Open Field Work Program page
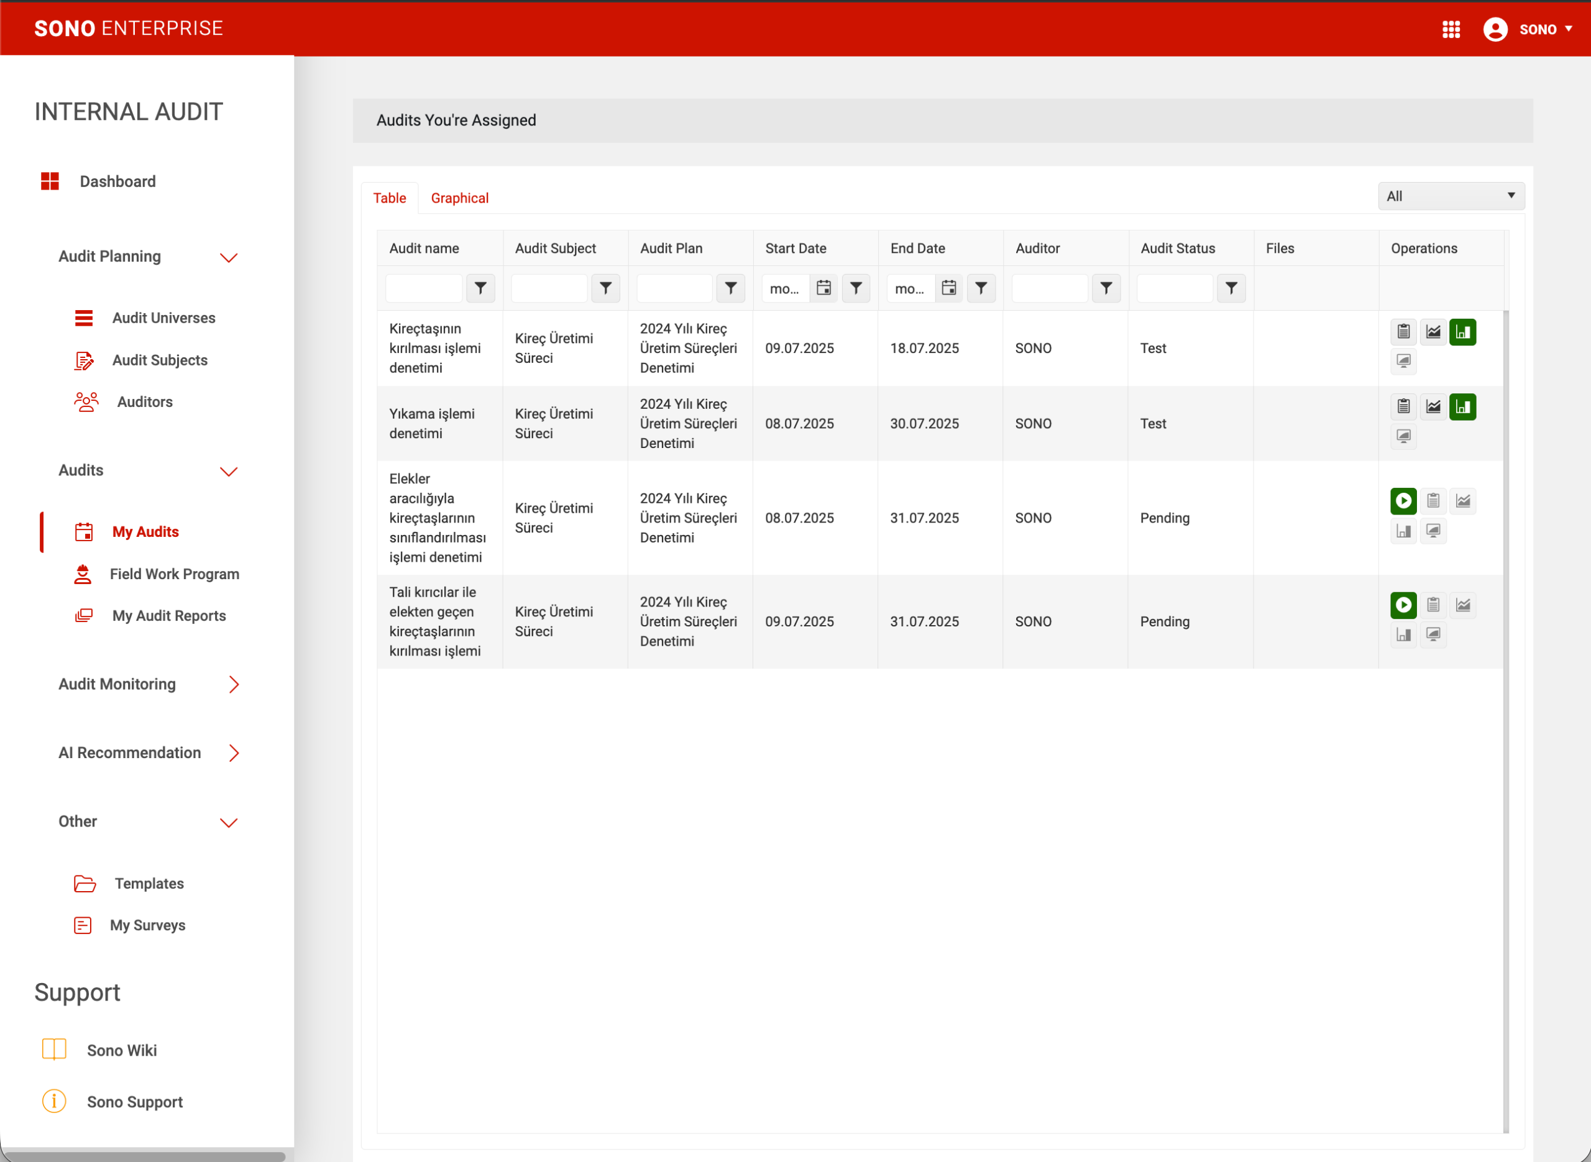The image size is (1591, 1162). pos(174,574)
